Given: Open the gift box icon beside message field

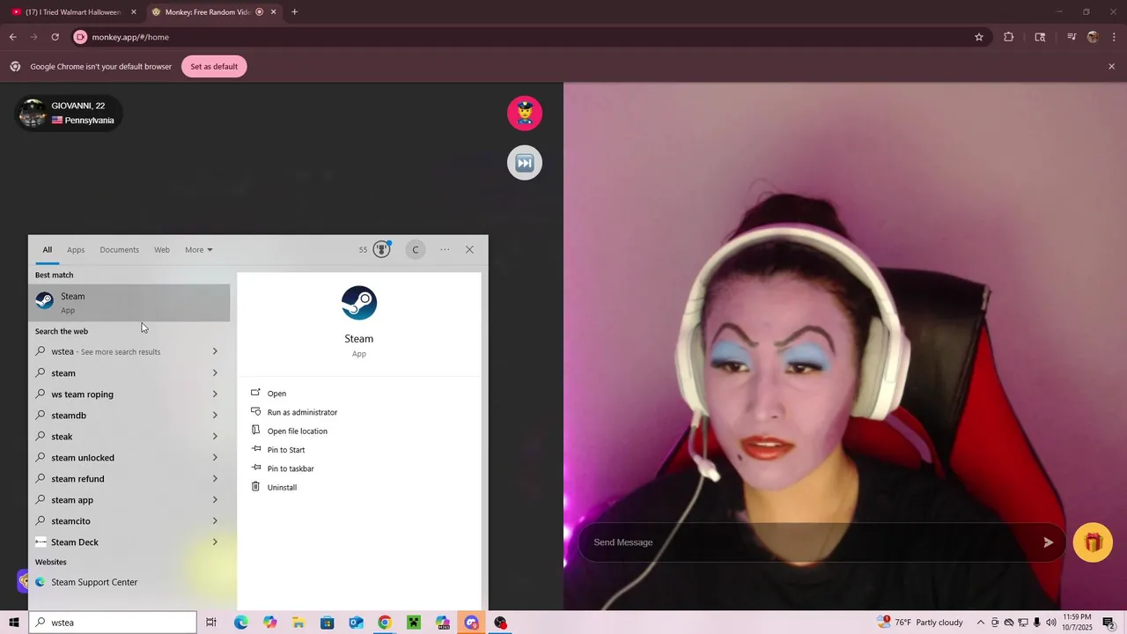Looking at the screenshot, I should 1094,542.
